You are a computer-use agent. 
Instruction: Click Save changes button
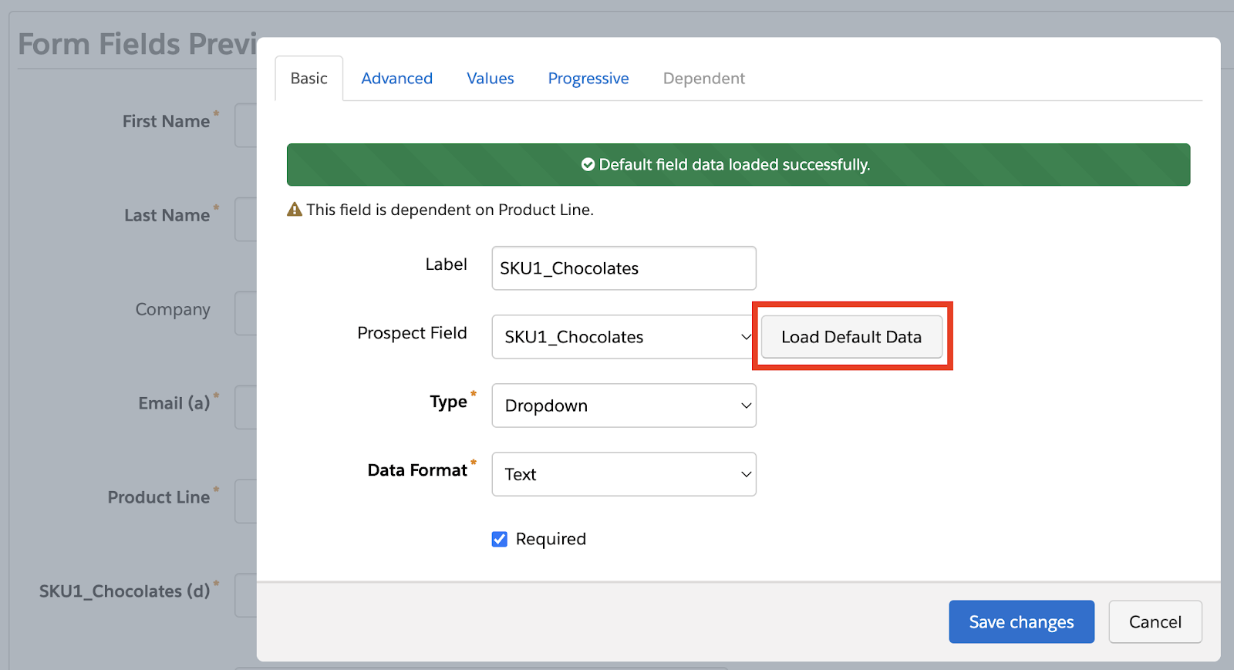click(1021, 621)
